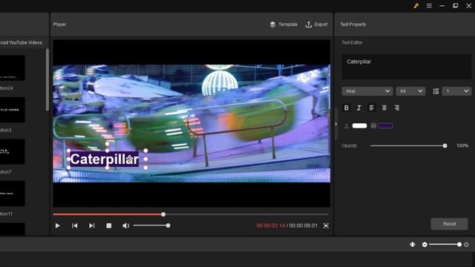Viewport: 475px width, 267px height.
Task: Click the 100% opacity value
Action: pyautogui.click(x=462, y=146)
